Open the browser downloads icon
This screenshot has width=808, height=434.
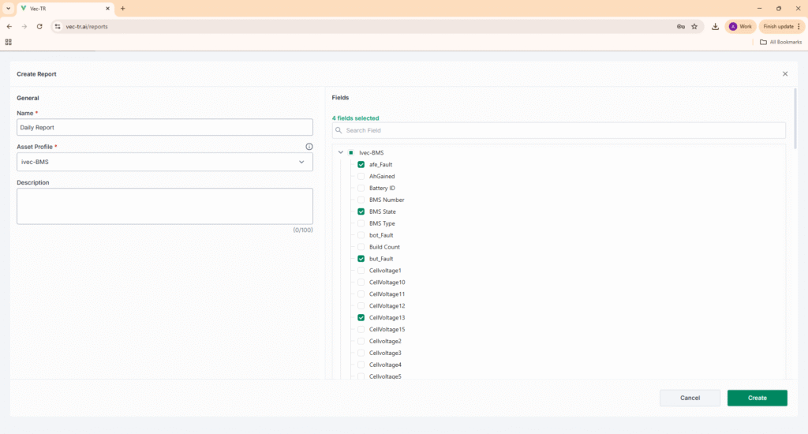click(x=715, y=26)
